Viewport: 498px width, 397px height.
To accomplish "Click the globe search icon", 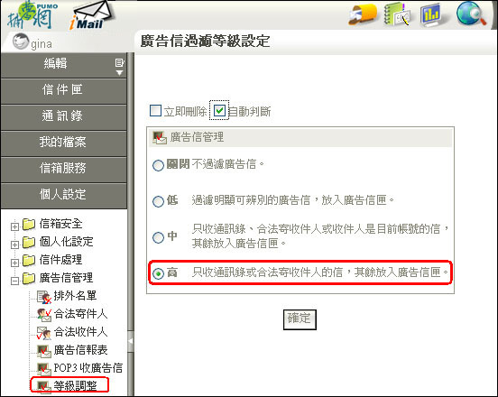I will coord(471,14).
